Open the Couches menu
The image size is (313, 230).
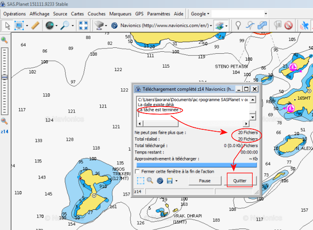(96, 14)
